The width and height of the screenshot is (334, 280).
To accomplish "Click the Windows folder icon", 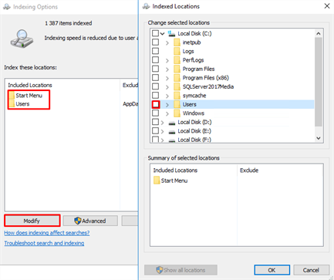I will point(177,113).
